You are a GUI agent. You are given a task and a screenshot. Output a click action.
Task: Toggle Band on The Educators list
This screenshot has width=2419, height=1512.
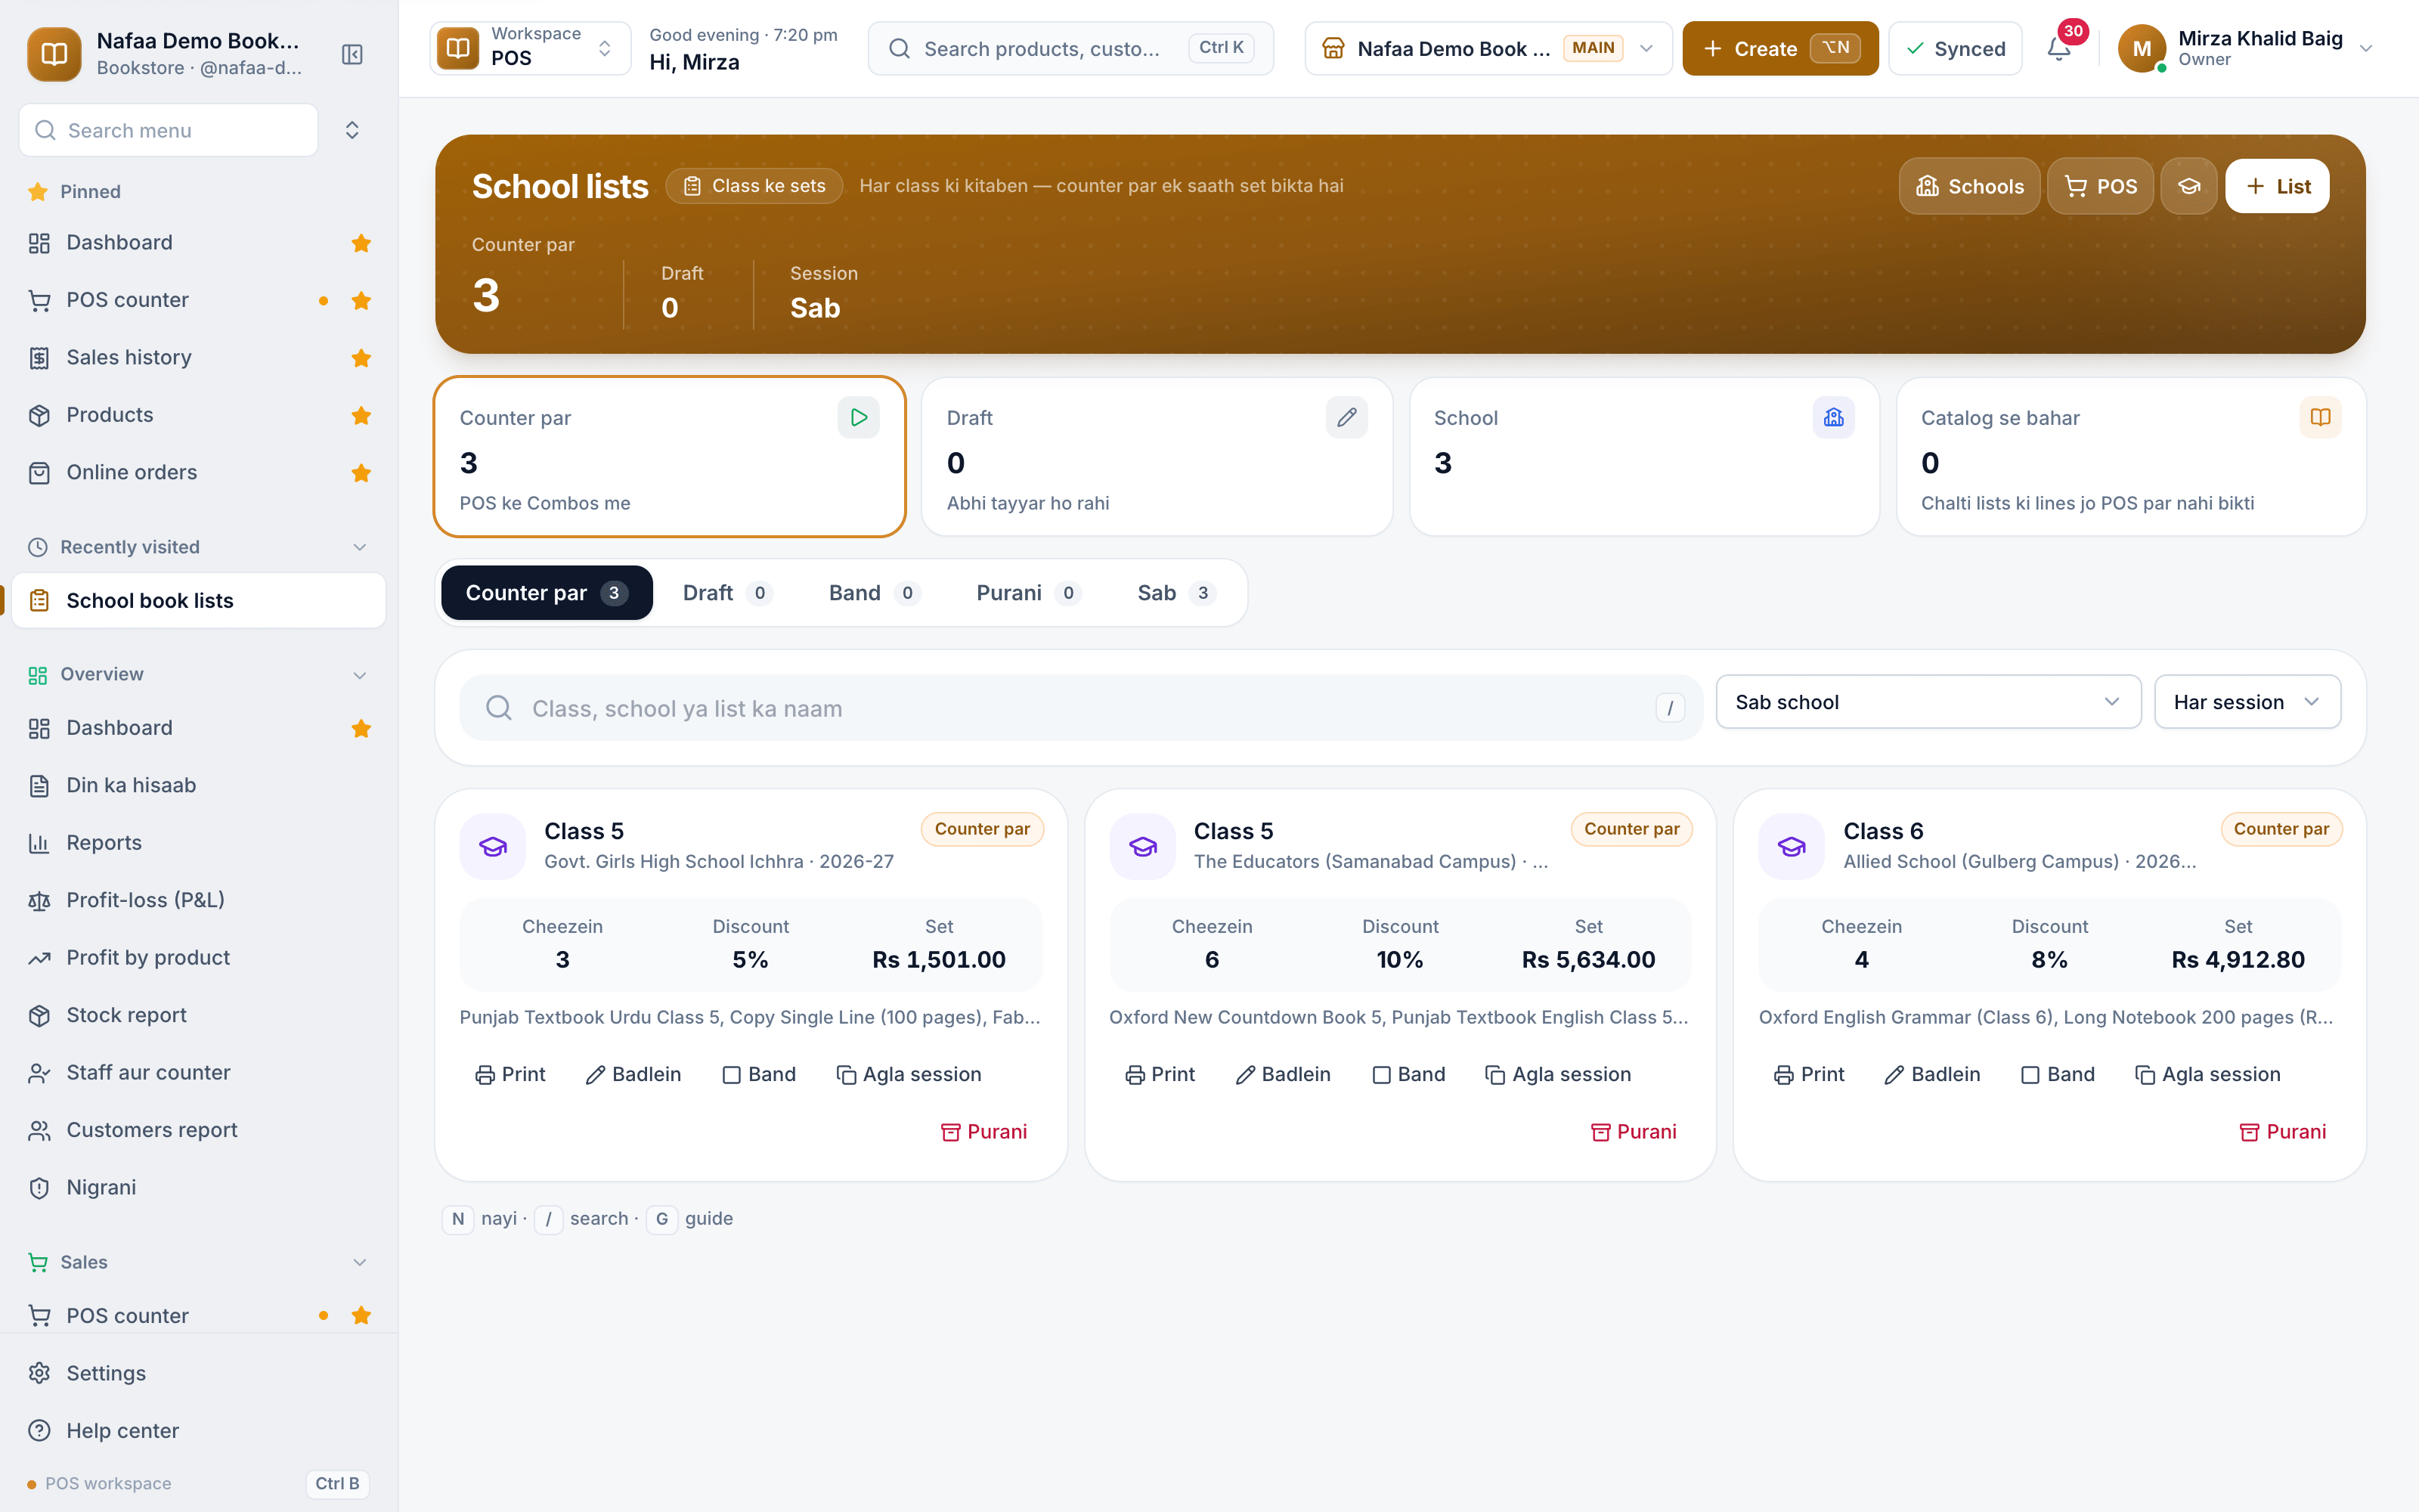pos(1409,1074)
